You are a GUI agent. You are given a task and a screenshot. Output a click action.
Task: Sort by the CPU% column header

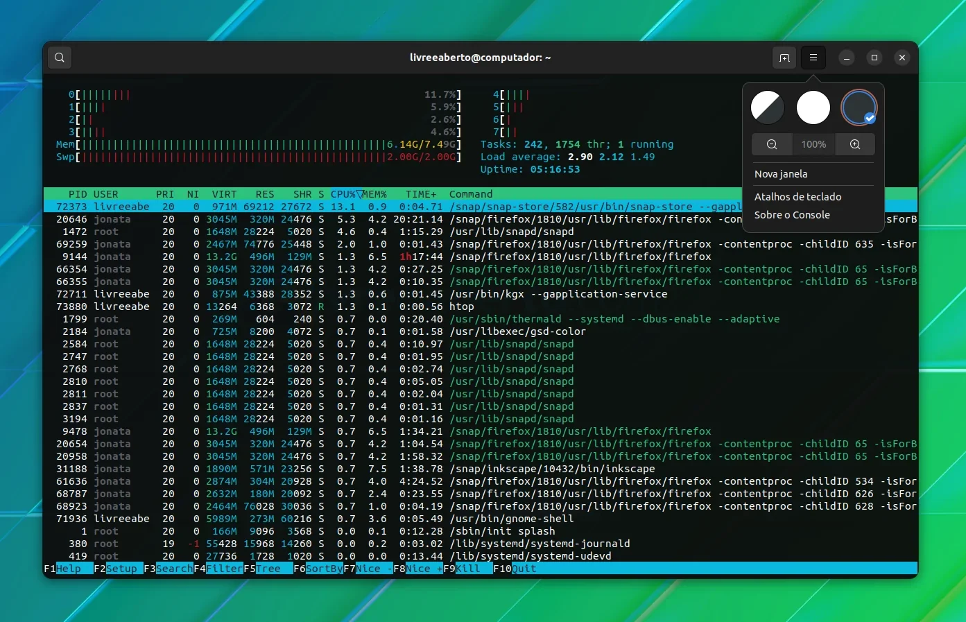coord(345,194)
